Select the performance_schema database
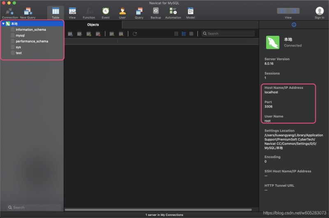 coord(32,42)
